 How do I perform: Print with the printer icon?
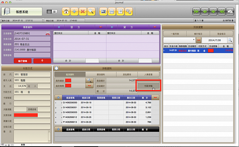pyautogui.click(x=112, y=12)
